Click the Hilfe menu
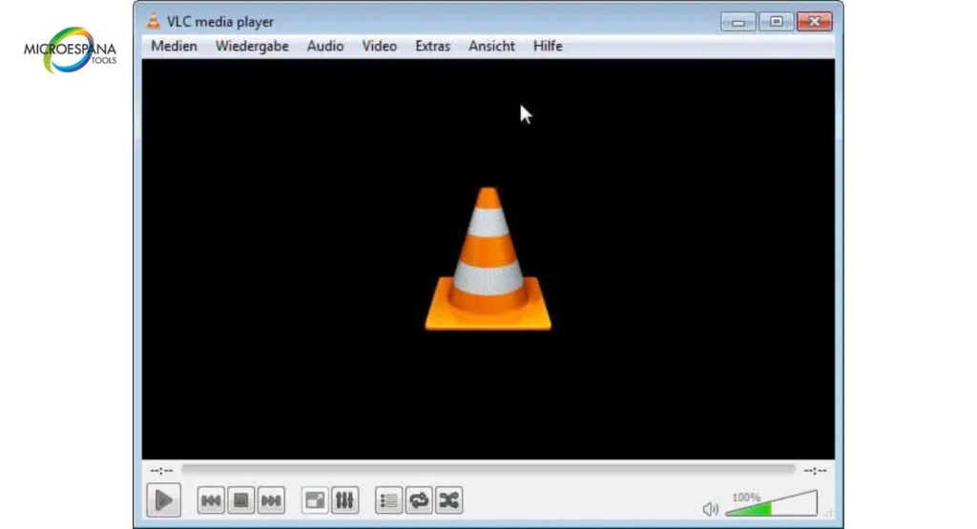This screenshot has height=529, width=977. pos(548,46)
